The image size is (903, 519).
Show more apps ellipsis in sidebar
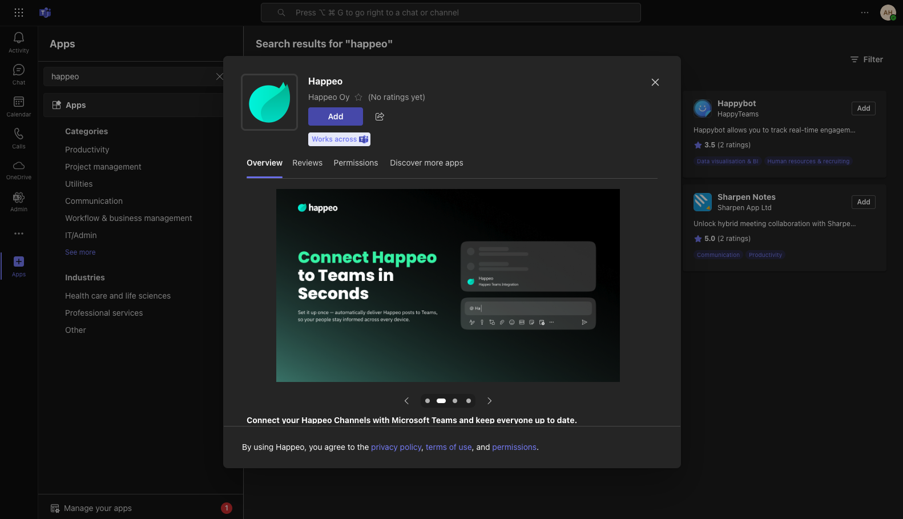[x=19, y=234]
